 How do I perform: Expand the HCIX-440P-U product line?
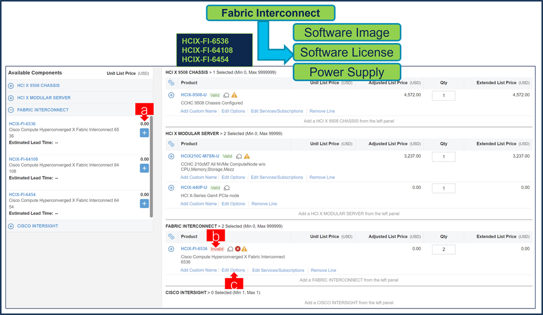(x=171, y=188)
